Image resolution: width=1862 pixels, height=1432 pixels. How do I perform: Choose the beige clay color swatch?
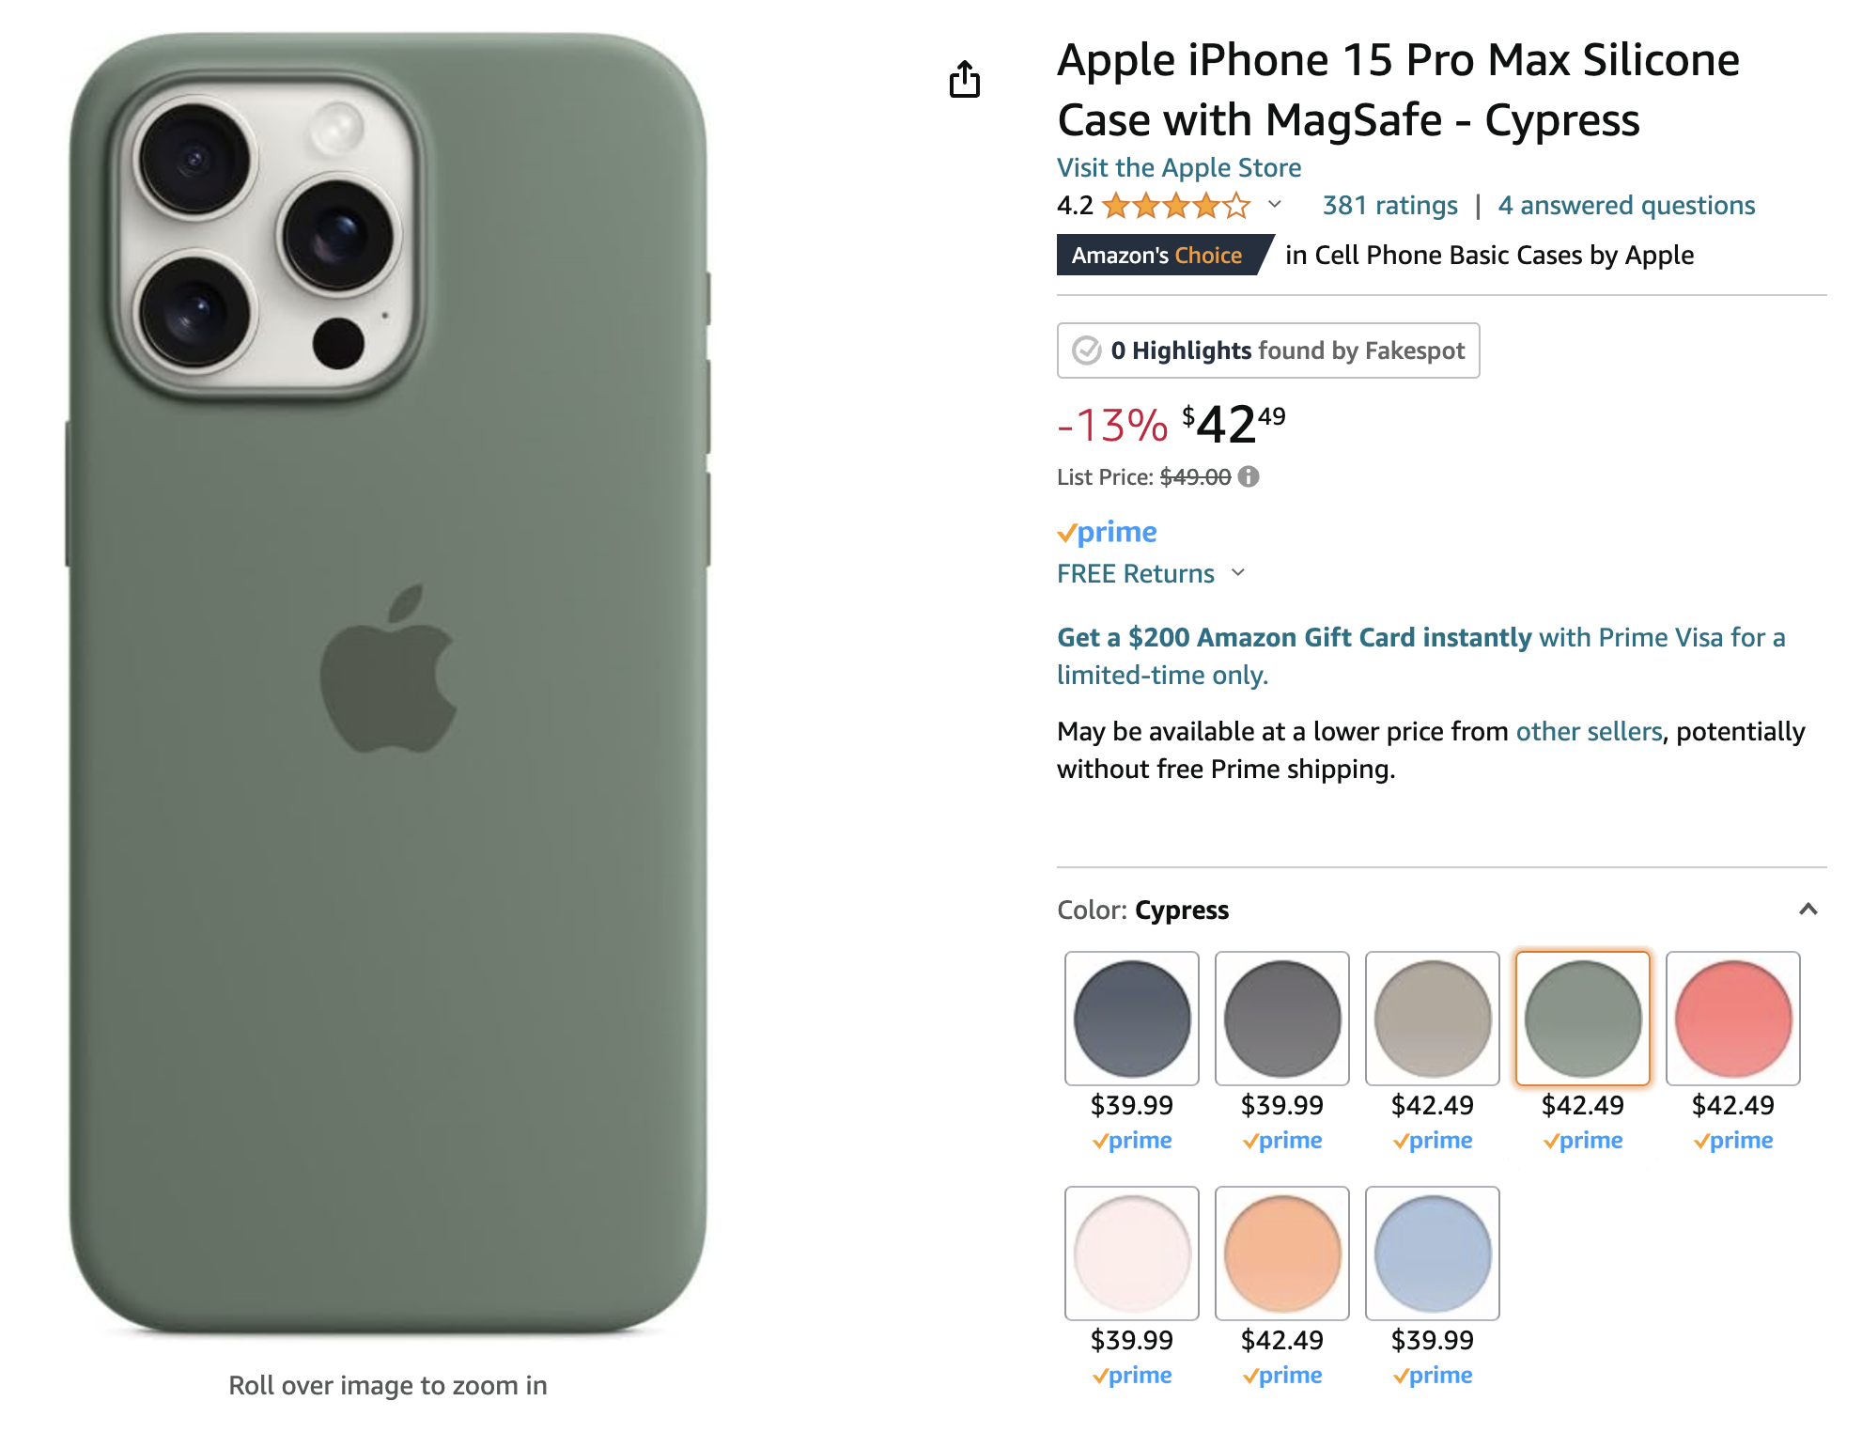[x=1432, y=1019]
